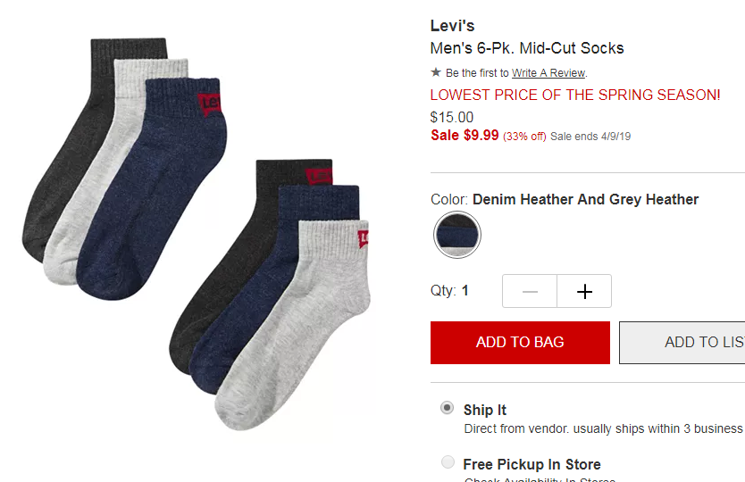Click the right three-sock stack image

pos(270,295)
